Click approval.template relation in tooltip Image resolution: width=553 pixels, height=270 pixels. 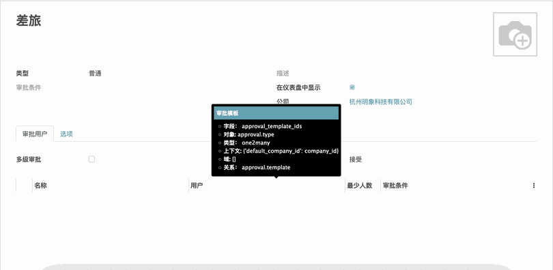(266, 168)
